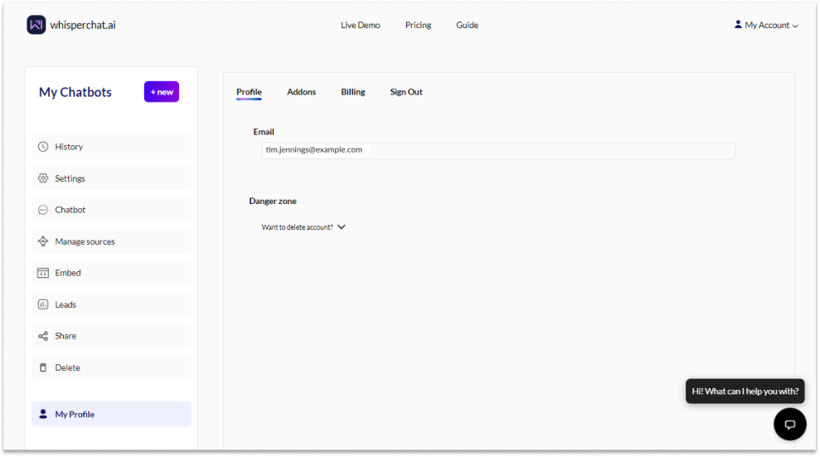
Task: Open the Embed sidebar label
Action: 68,273
